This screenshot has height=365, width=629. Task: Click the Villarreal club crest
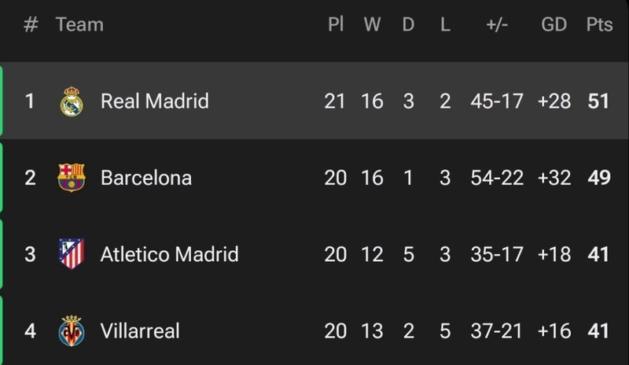(72, 330)
